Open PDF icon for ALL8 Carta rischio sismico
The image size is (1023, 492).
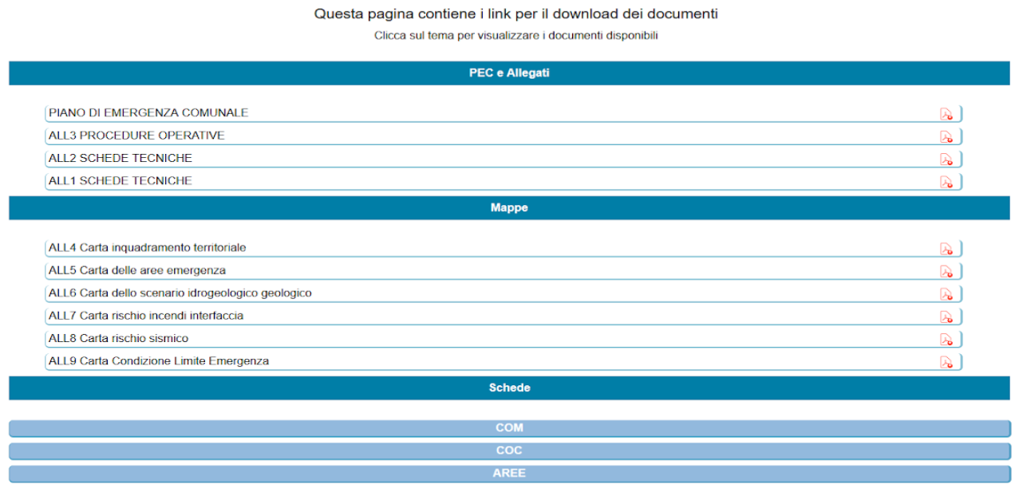[946, 340]
